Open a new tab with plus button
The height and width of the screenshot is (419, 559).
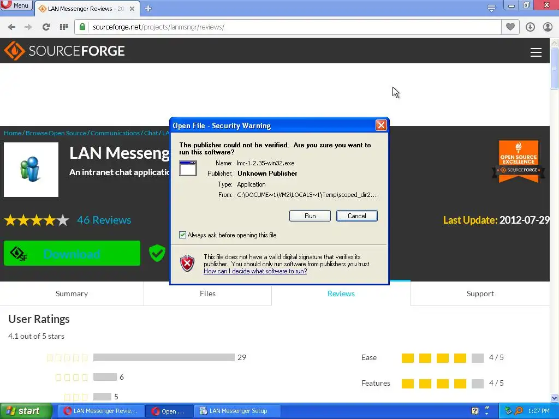tap(148, 9)
